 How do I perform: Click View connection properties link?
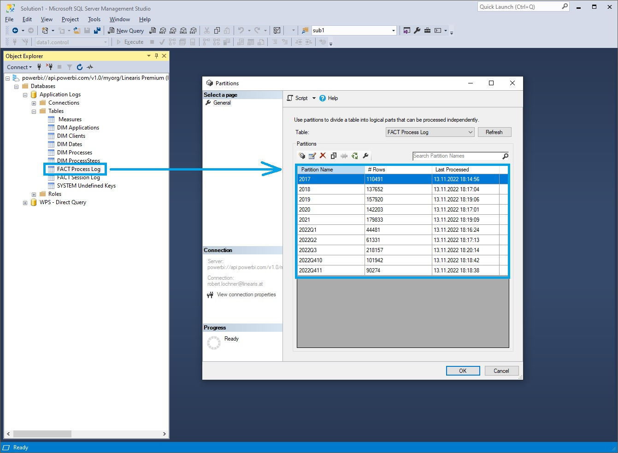[x=246, y=294]
